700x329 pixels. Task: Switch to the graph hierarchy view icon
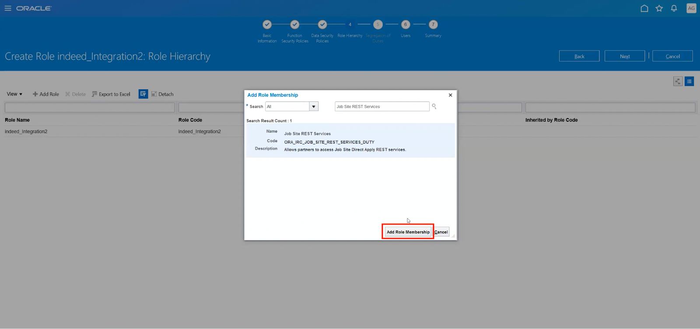(678, 81)
